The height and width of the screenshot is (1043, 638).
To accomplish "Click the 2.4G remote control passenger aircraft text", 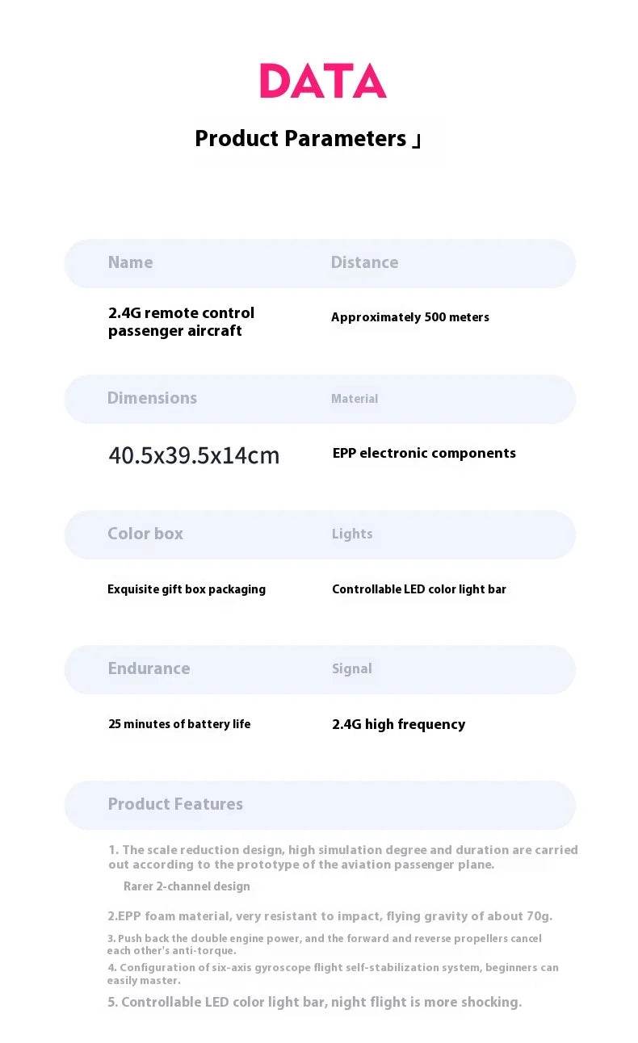I will coord(181,321).
